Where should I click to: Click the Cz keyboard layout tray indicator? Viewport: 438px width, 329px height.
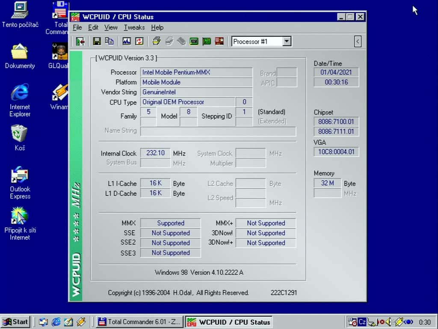tap(362, 322)
